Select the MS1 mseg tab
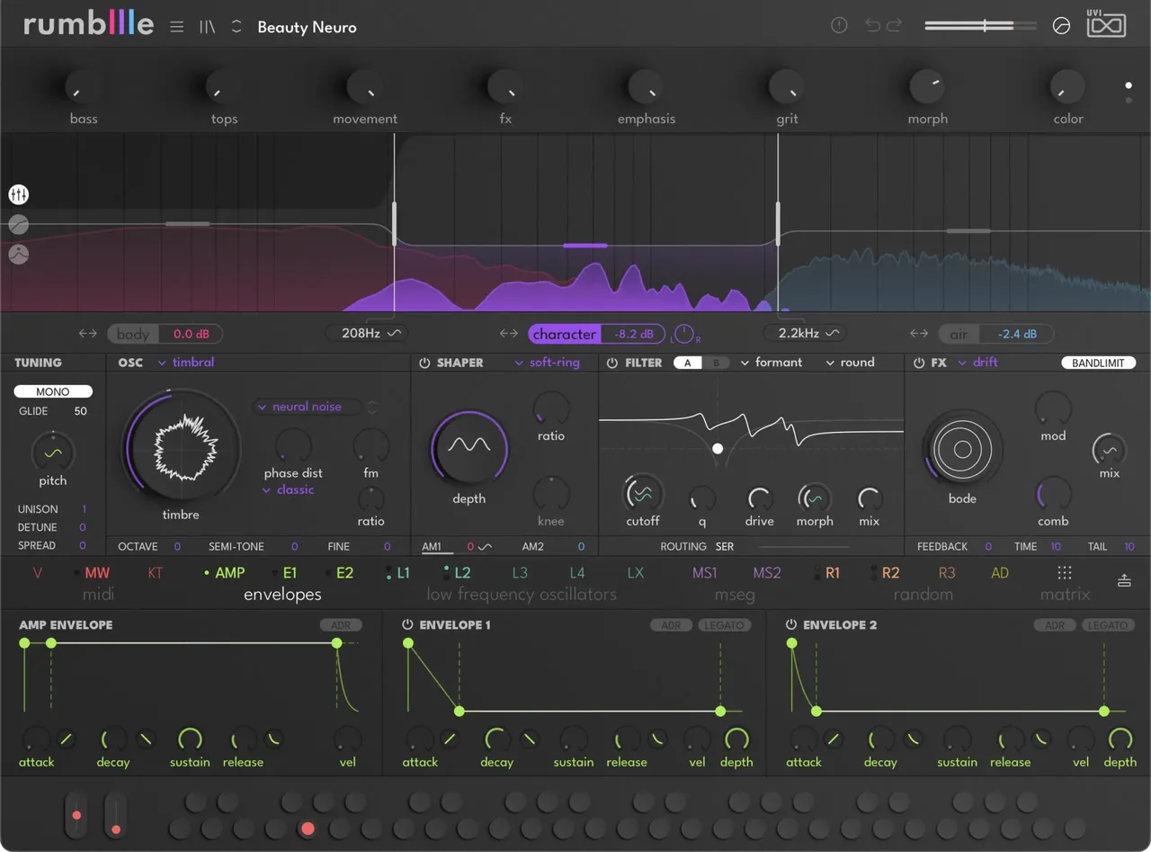This screenshot has width=1151, height=852. pyautogui.click(x=704, y=572)
